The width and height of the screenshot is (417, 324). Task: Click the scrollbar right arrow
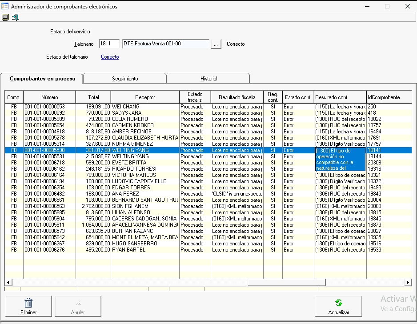(x=408, y=282)
